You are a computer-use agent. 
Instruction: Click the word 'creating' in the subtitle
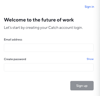32,28
